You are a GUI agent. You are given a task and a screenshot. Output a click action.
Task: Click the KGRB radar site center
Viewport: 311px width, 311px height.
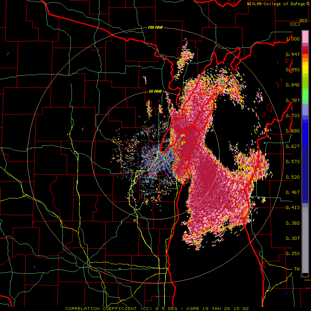click(154, 155)
